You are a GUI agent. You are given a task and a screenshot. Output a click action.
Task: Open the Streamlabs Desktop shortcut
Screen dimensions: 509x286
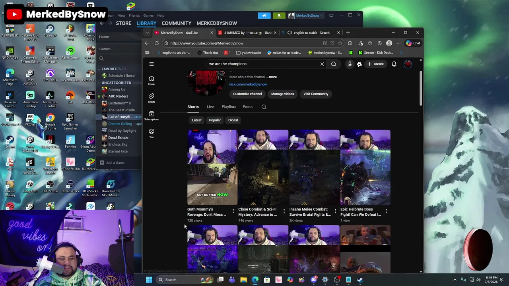30,100
